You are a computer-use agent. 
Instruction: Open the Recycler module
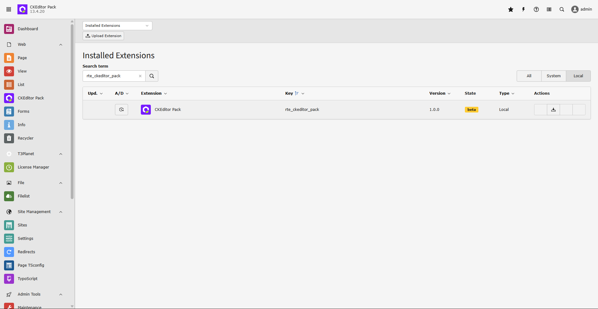click(26, 138)
